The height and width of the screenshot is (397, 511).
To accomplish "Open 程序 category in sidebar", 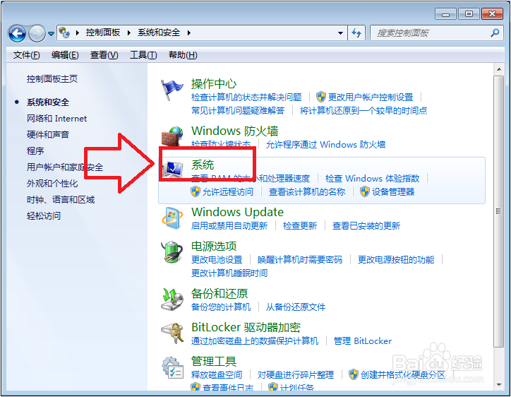I will pyautogui.click(x=35, y=151).
